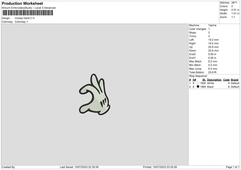Click the Down value 25.6 mm
The width and height of the screenshot is (241, 170).
(x=213, y=51)
